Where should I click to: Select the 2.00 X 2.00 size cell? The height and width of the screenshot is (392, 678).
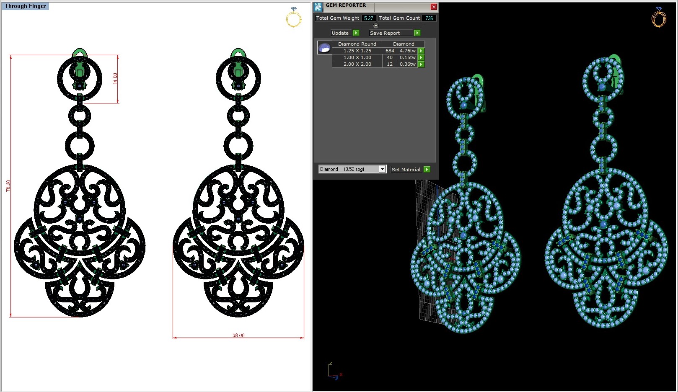click(357, 64)
